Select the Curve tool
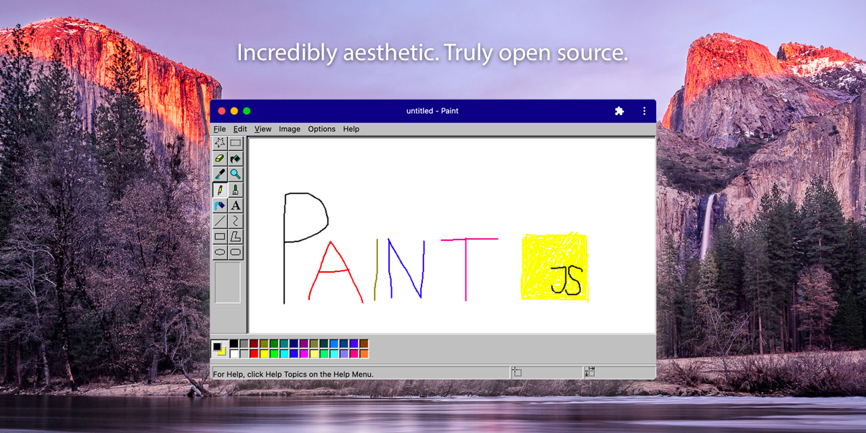Viewport: 866px width, 433px height. click(235, 221)
